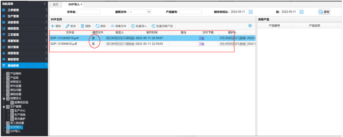
Task: Click the 统计报表 chart icon
Action: [4, 47]
